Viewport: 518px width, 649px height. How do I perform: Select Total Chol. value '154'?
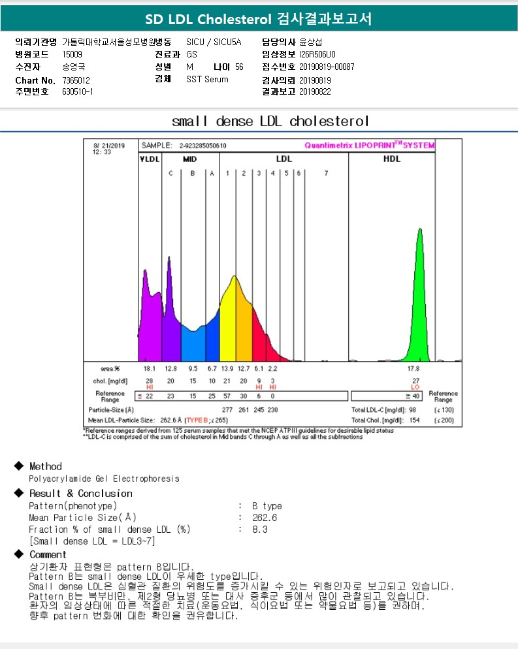pyautogui.click(x=415, y=420)
